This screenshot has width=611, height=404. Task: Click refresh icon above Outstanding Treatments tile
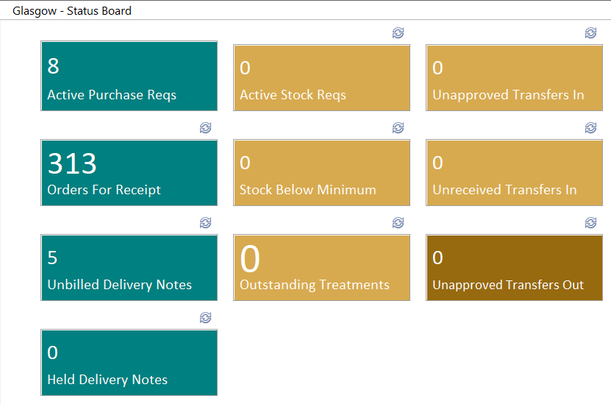click(398, 223)
